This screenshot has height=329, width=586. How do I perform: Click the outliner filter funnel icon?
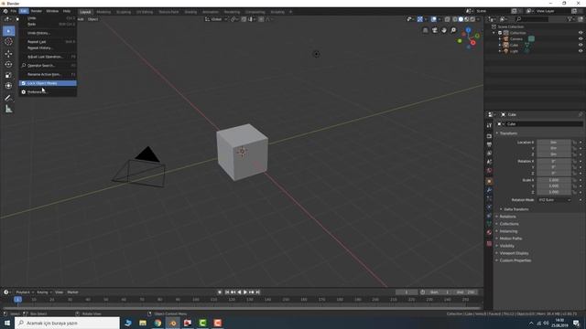570,19
